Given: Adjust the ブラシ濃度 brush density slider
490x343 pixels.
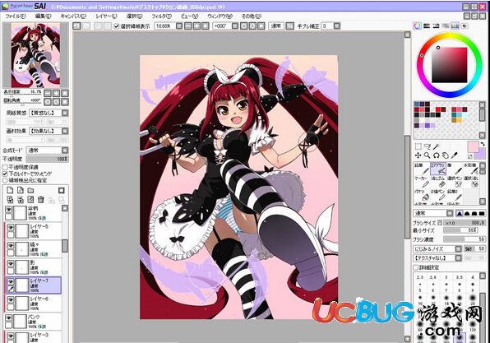Looking at the screenshot, I should [x=464, y=239].
